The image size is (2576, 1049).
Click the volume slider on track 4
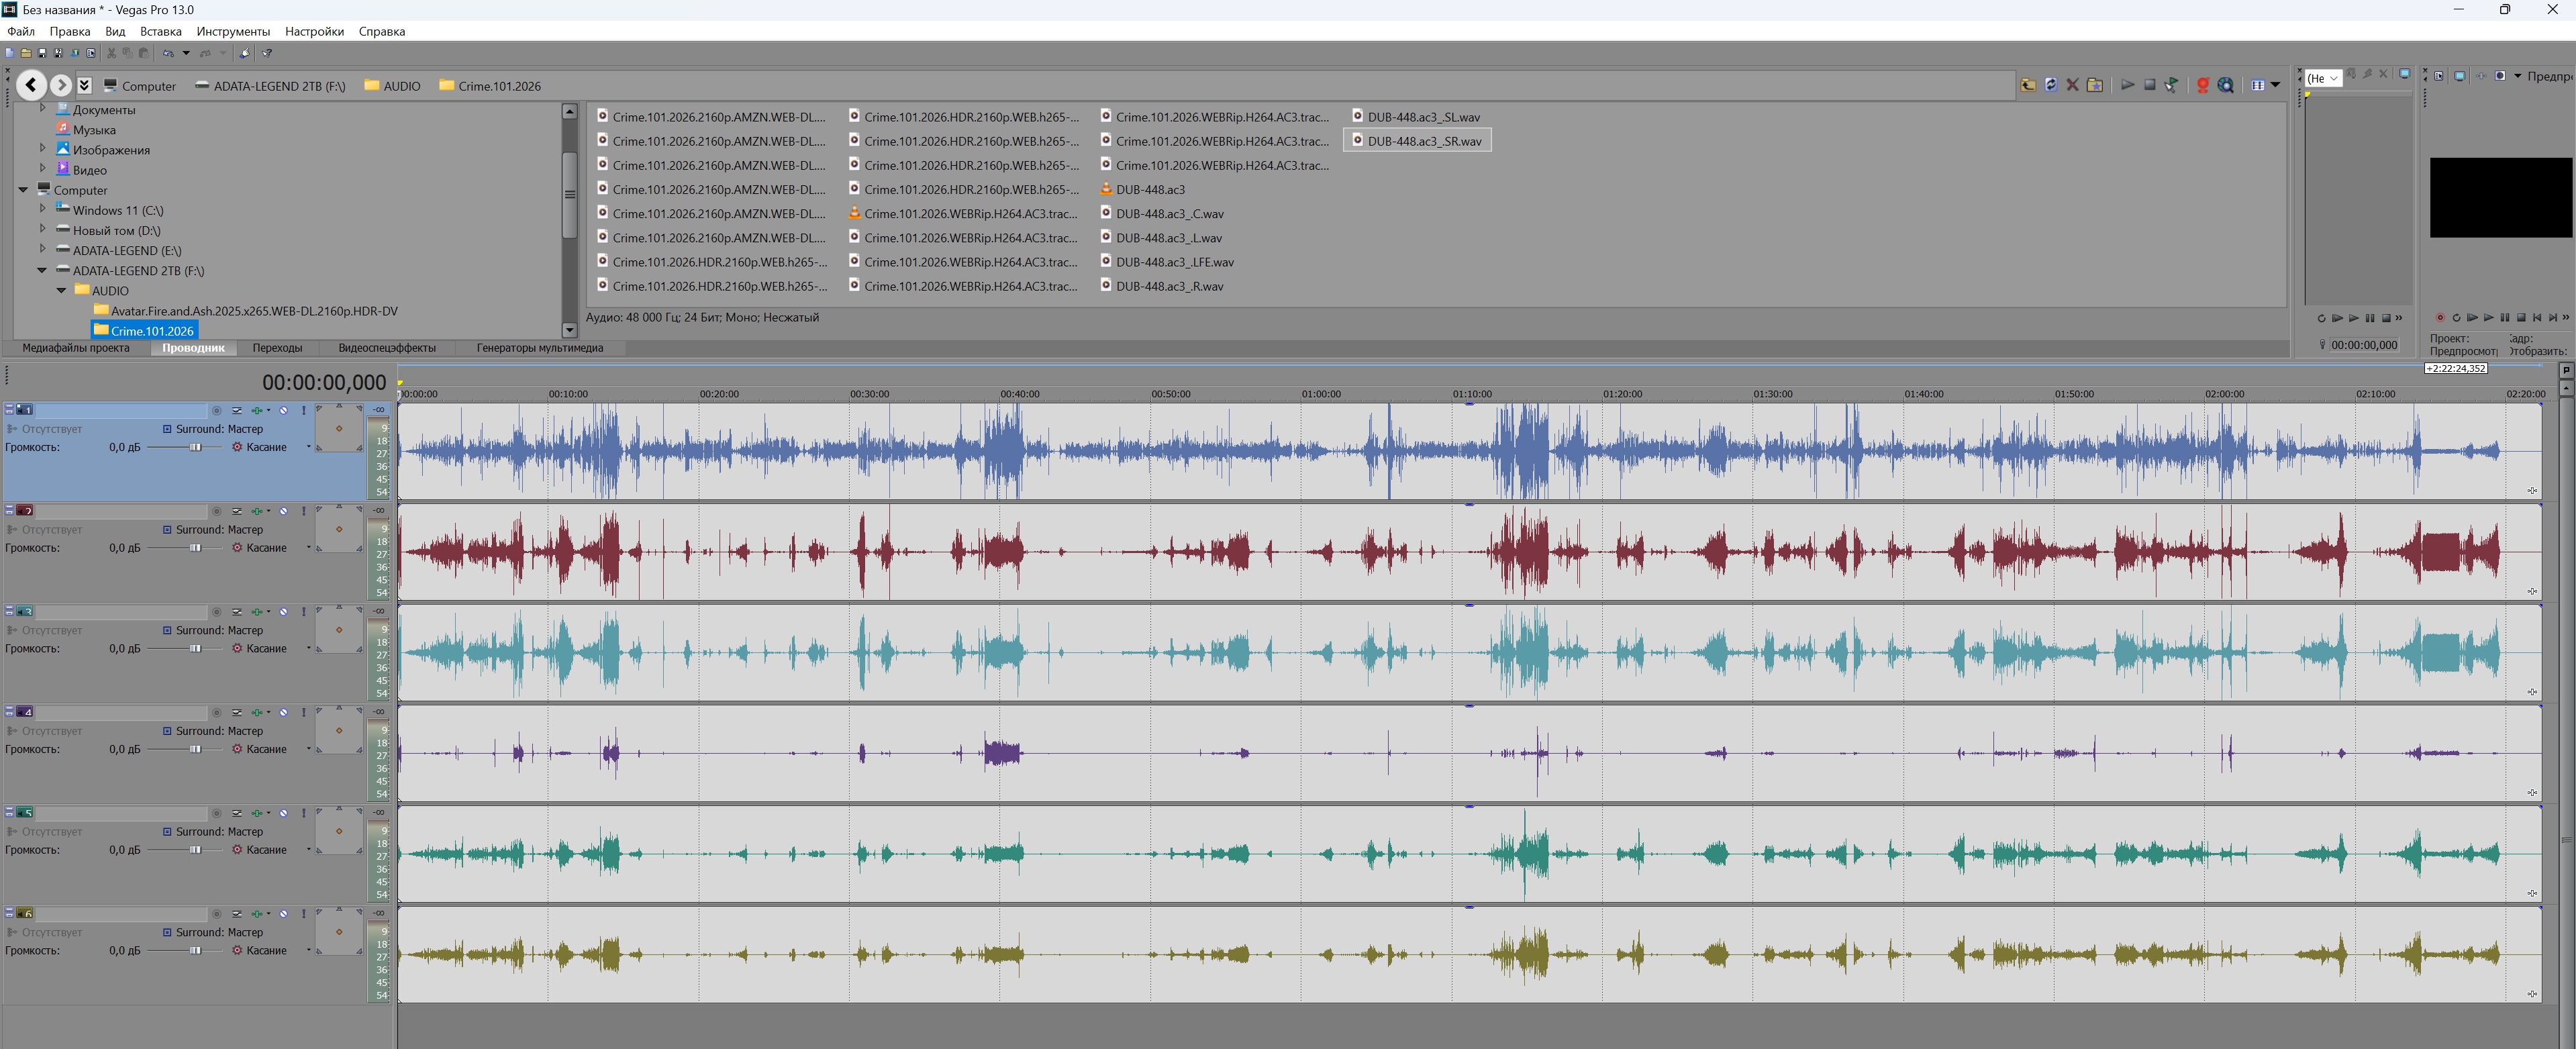[x=196, y=749]
